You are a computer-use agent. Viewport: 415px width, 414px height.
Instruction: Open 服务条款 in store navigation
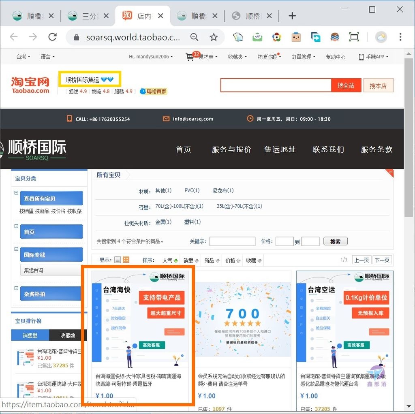[x=376, y=149]
